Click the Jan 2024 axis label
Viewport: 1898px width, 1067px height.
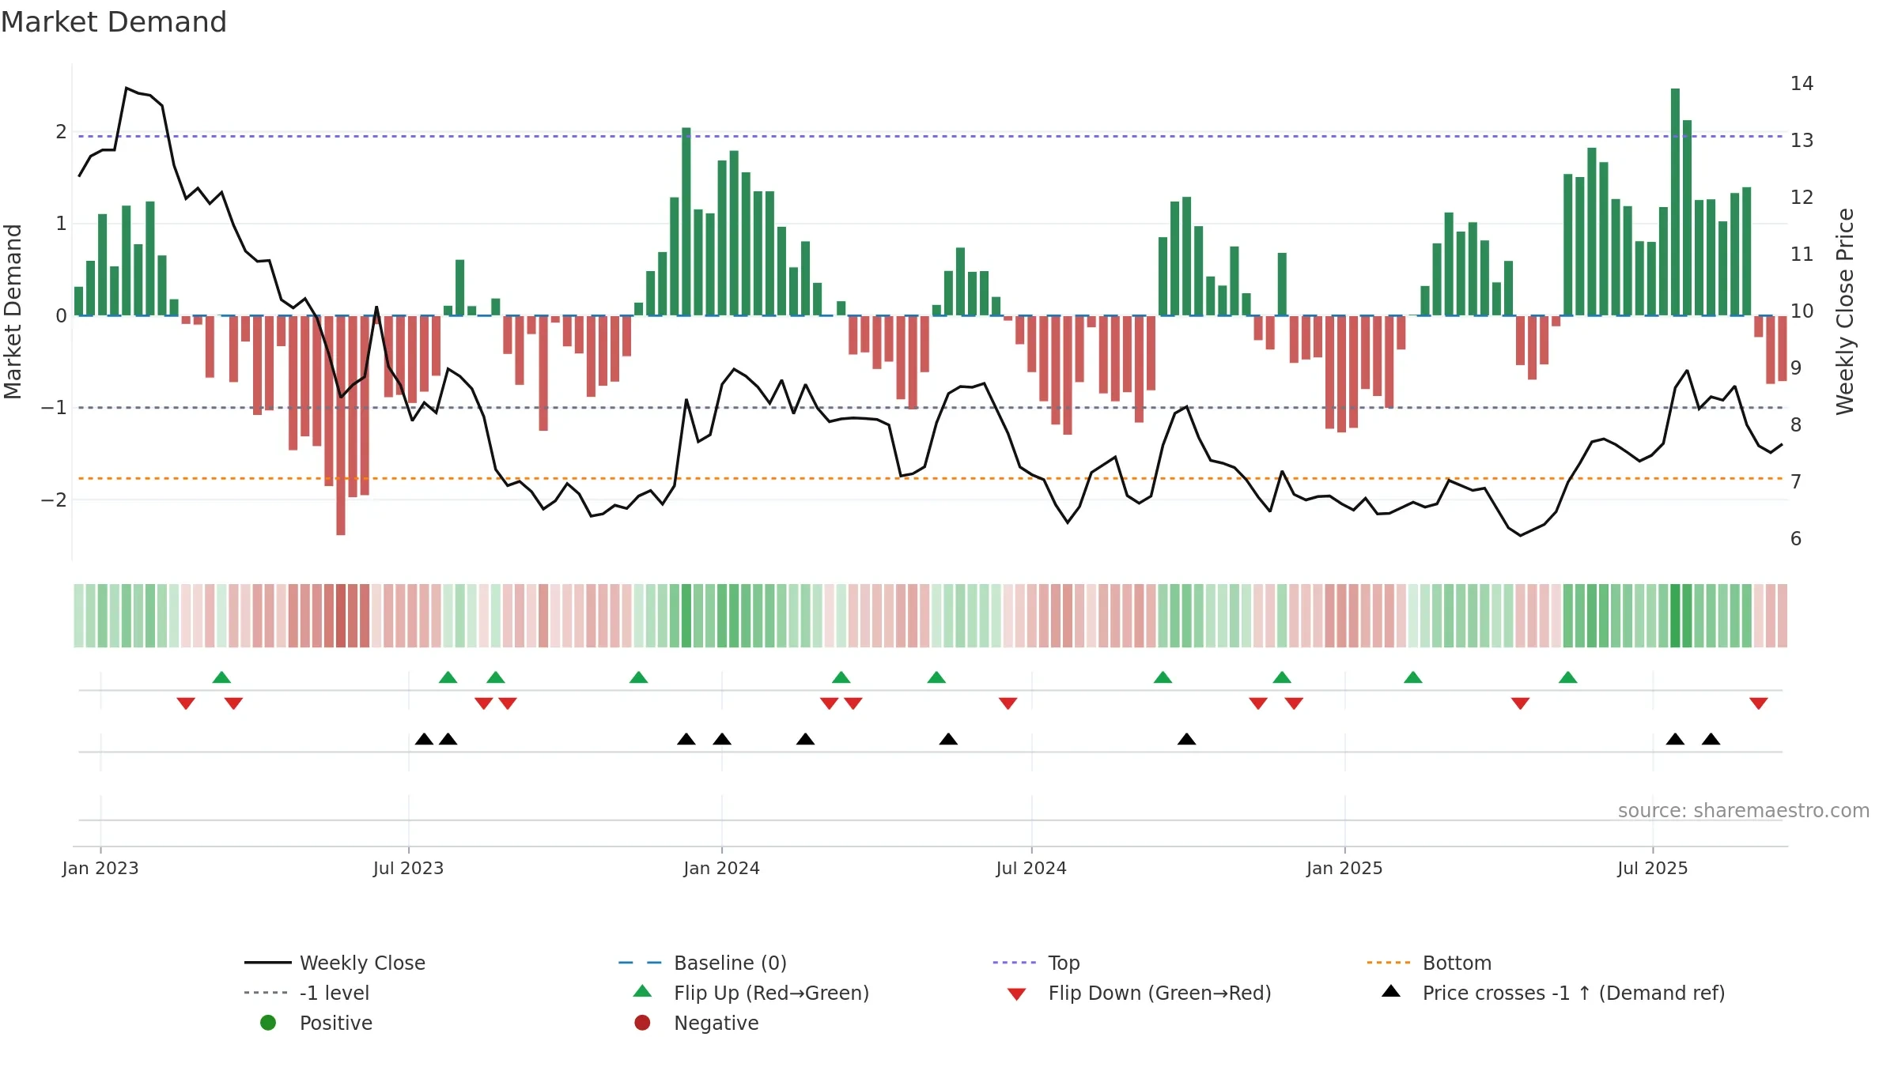click(721, 868)
